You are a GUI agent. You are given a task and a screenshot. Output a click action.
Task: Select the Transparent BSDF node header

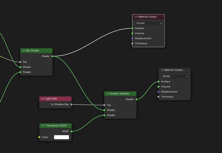(56, 126)
